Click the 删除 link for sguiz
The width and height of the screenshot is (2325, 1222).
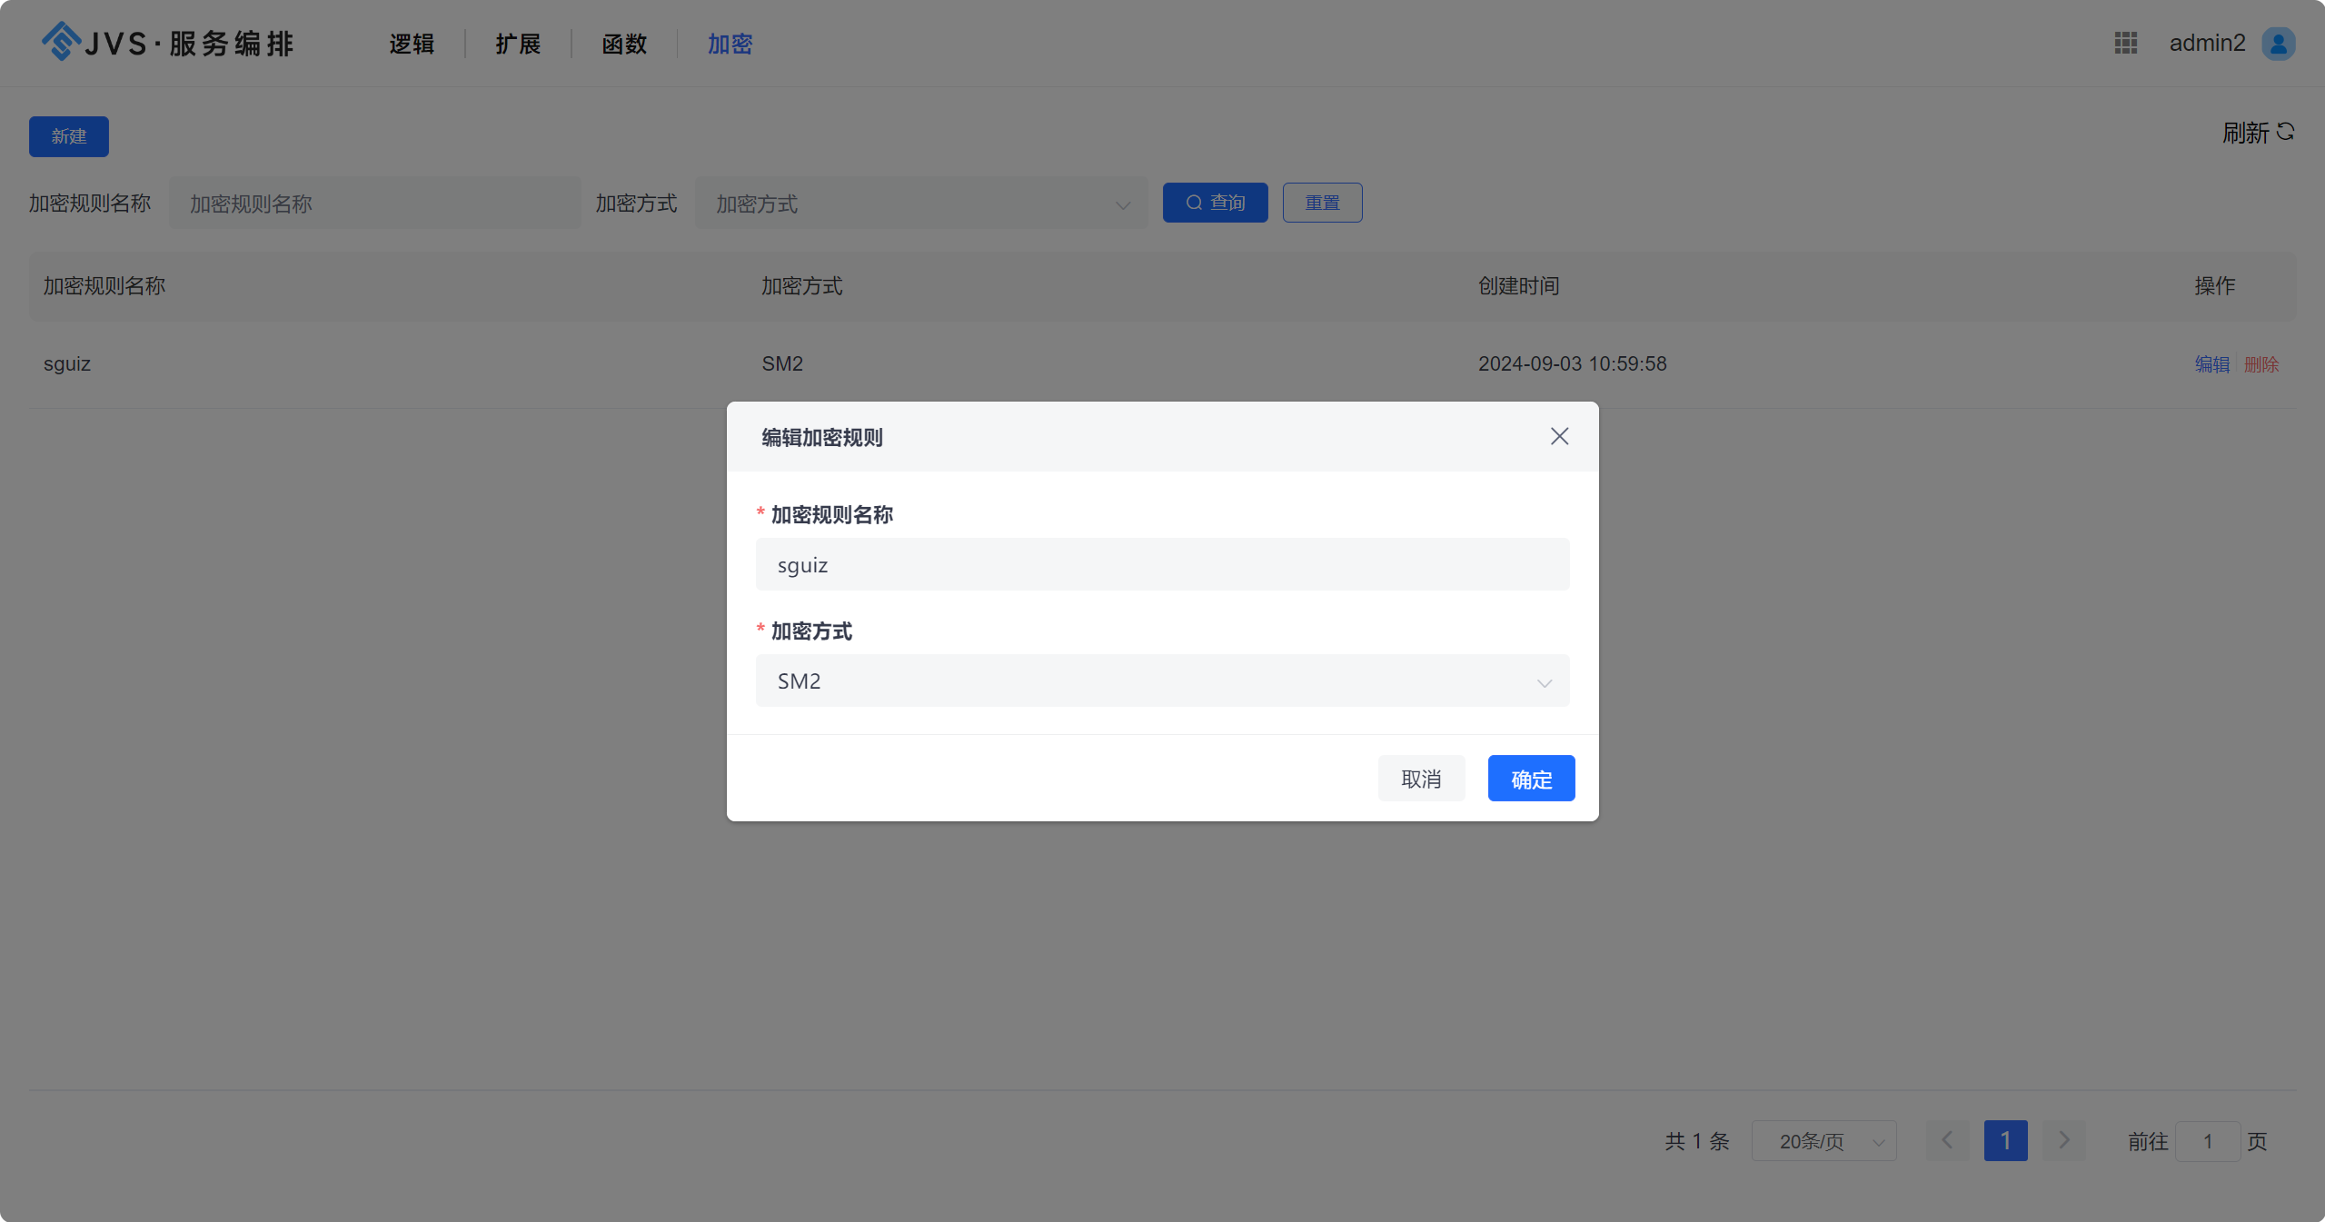tap(2261, 364)
